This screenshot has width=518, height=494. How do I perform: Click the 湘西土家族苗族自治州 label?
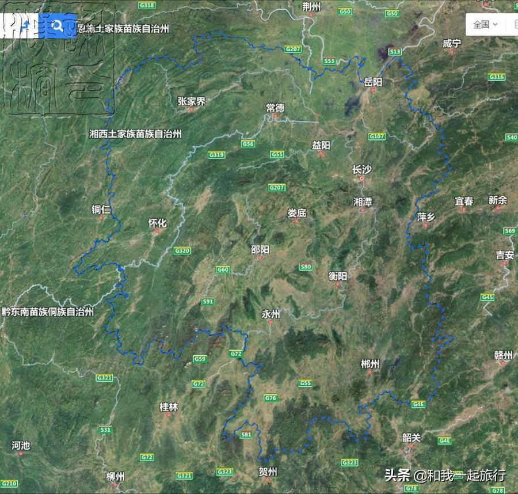click(x=135, y=134)
